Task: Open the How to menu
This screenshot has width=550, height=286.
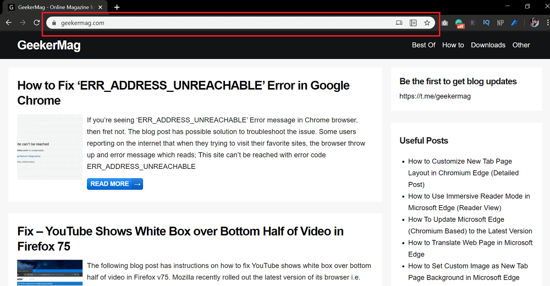Action: point(453,45)
